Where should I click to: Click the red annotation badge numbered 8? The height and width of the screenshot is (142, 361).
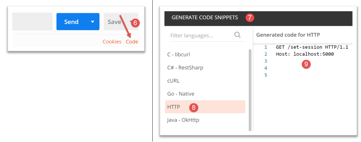click(193, 107)
